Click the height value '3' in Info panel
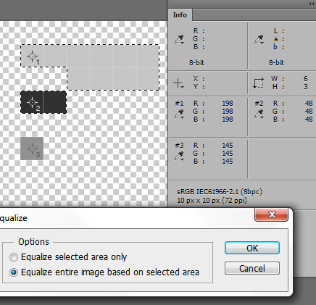Screen dimensions: 316x305 tap(306, 87)
